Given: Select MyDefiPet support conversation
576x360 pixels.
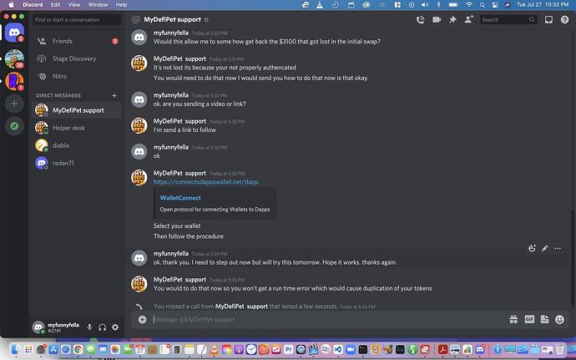Looking at the screenshot, I should 77,110.
